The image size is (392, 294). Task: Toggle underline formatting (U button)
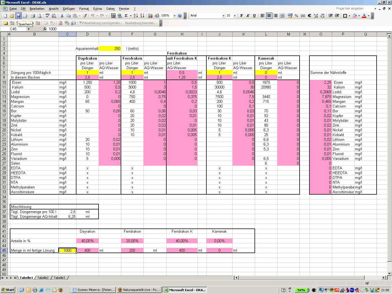[254, 16]
